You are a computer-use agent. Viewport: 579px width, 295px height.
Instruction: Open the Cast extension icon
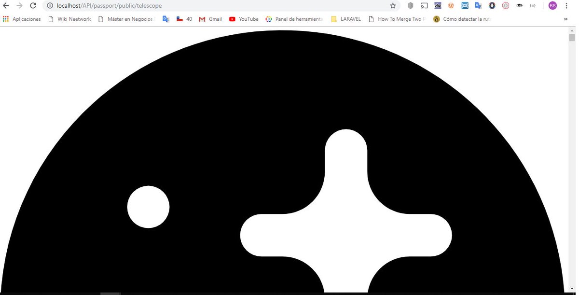[x=424, y=6]
